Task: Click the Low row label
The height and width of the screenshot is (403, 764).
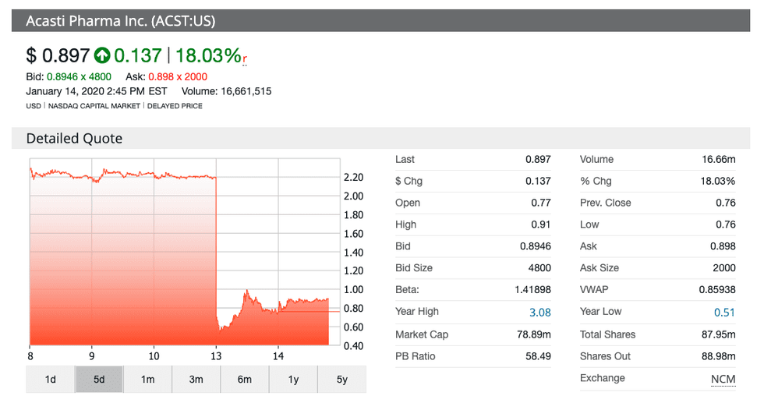Action: (589, 224)
